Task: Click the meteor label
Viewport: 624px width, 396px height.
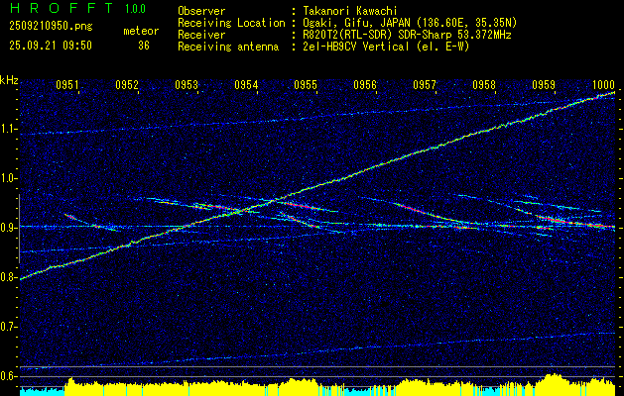Action: [141, 31]
